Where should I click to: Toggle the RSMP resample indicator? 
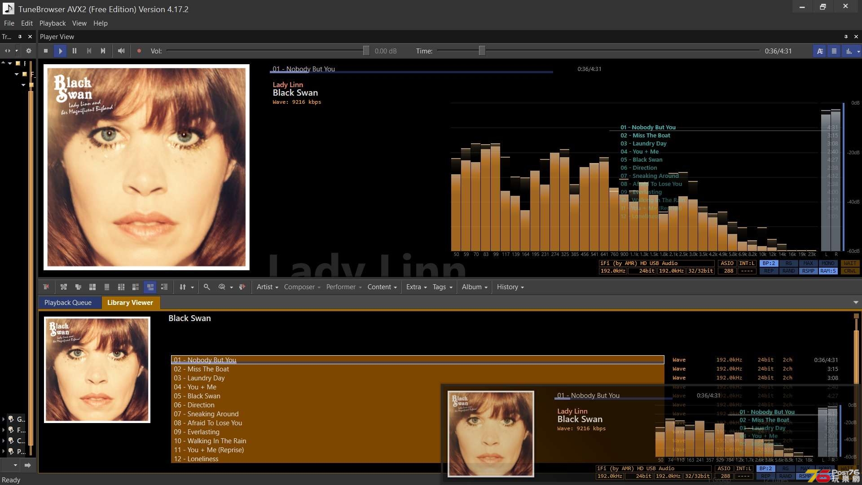point(808,271)
